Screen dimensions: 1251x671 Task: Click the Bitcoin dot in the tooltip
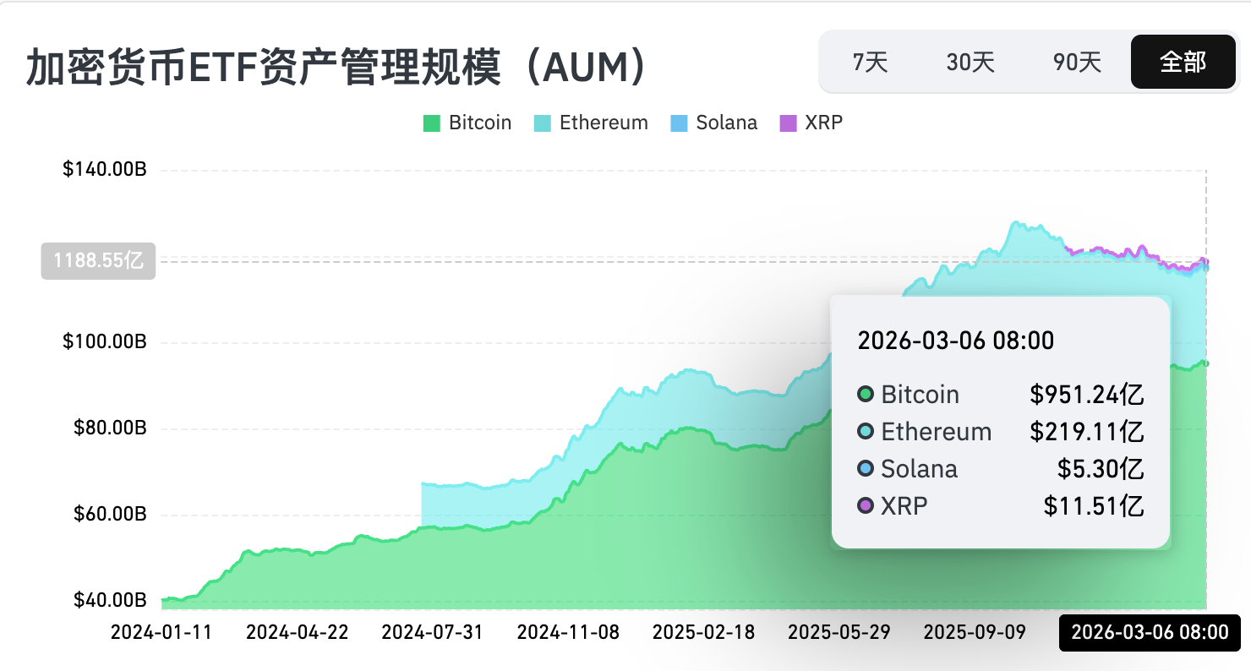coord(865,394)
